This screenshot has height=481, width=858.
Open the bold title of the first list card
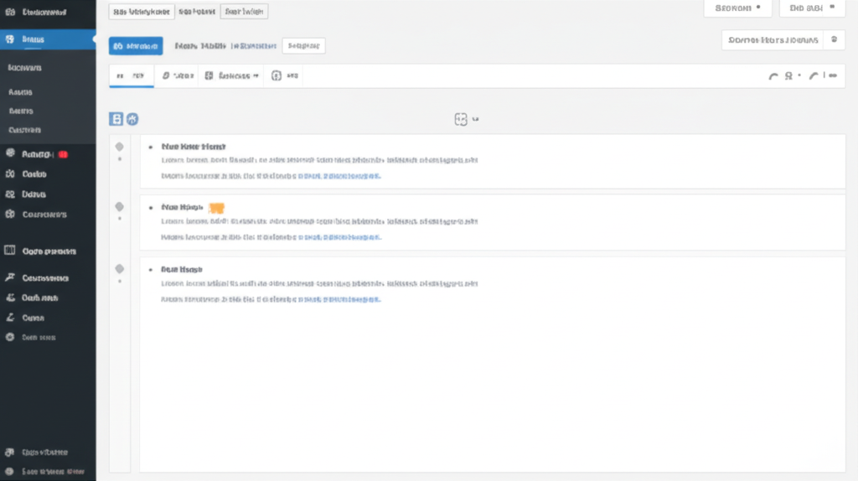point(194,147)
